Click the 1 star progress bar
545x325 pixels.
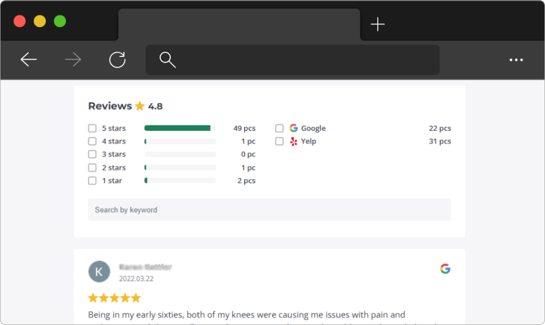click(x=180, y=180)
